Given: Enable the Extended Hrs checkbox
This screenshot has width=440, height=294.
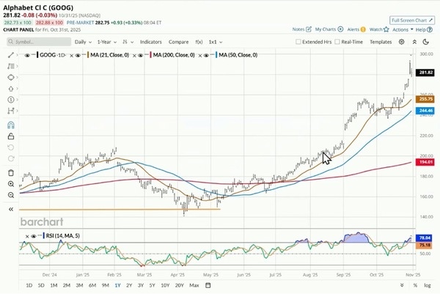Looking at the screenshot, I should (298, 43).
